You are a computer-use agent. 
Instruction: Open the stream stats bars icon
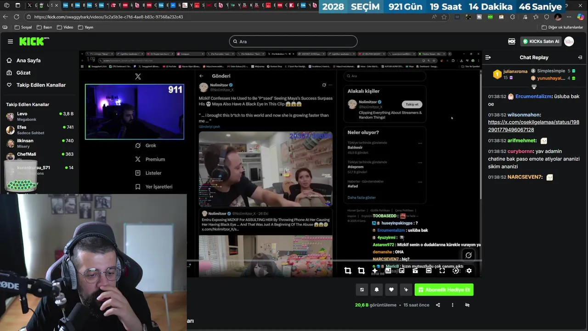[x=388, y=271]
